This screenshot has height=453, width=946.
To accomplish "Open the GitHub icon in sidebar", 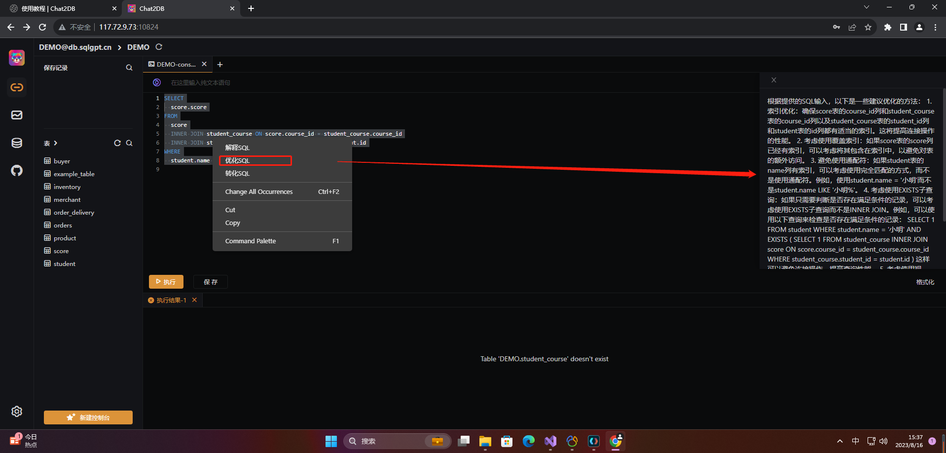I will coord(17,171).
